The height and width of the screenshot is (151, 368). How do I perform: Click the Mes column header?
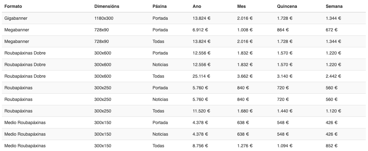(x=242, y=6)
